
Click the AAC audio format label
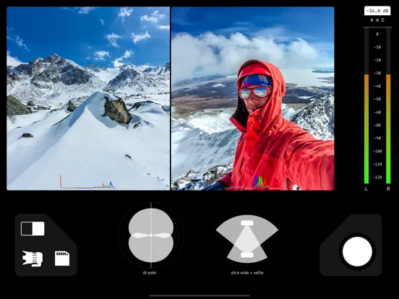click(x=377, y=20)
